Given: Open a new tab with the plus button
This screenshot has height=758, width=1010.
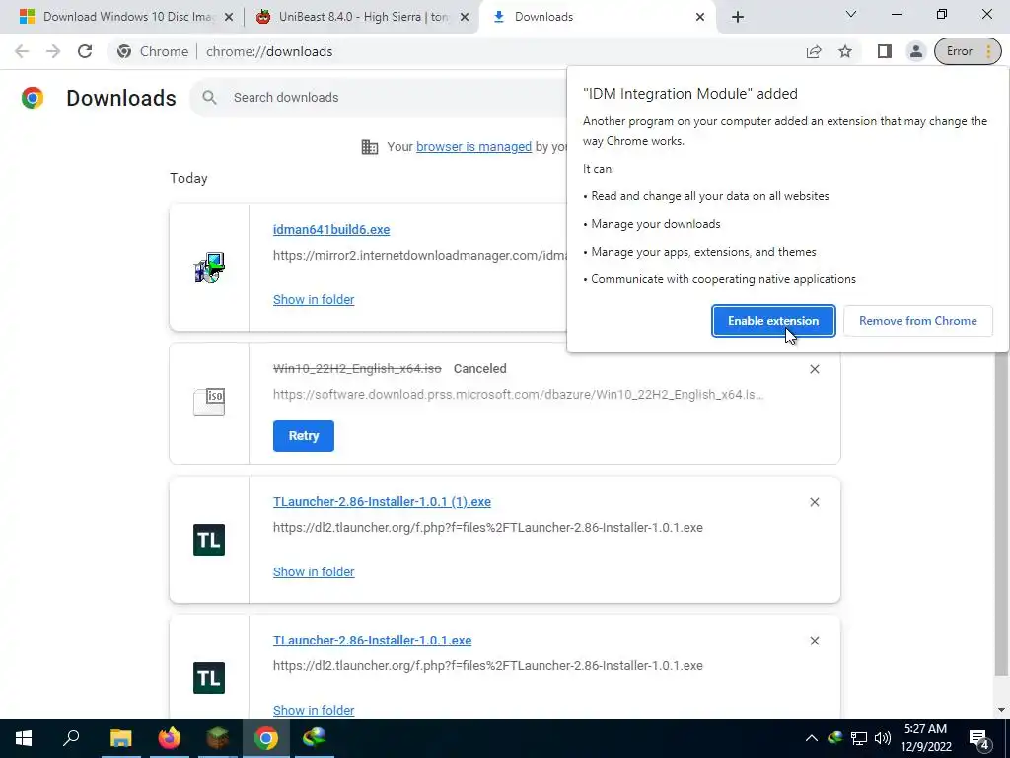Looking at the screenshot, I should tap(738, 17).
